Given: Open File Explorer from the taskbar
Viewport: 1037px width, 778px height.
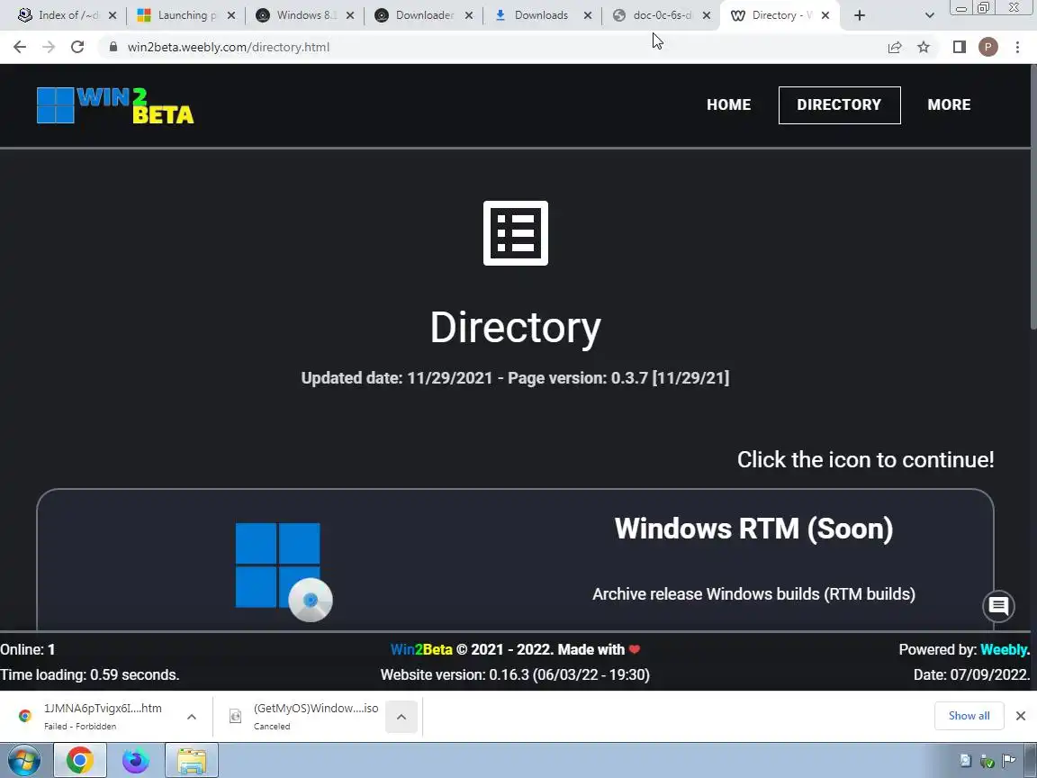Looking at the screenshot, I should point(191,760).
